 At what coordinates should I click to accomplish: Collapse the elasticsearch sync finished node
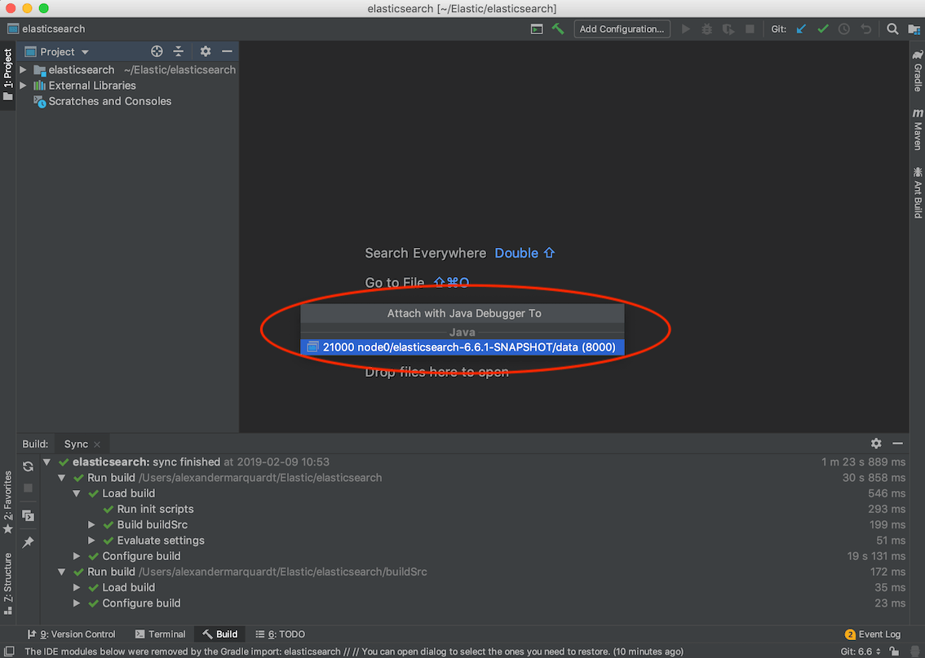tap(46, 461)
